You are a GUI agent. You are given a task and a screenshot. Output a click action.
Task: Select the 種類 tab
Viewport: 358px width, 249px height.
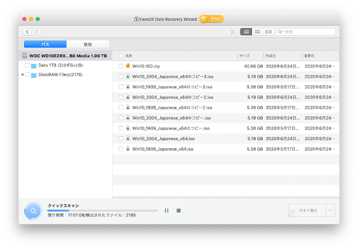pos(88,44)
